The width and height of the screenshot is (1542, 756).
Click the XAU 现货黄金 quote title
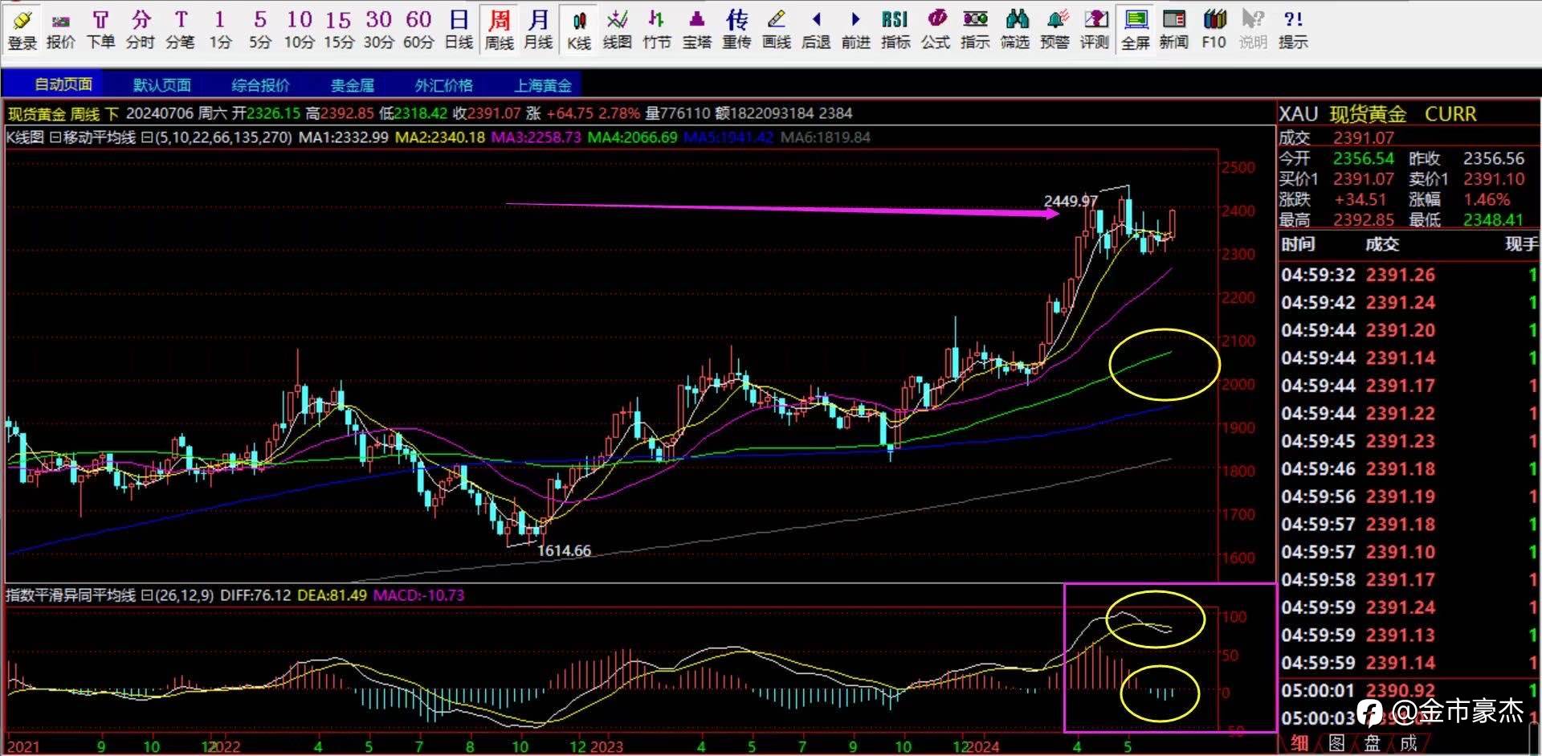pos(1377,114)
